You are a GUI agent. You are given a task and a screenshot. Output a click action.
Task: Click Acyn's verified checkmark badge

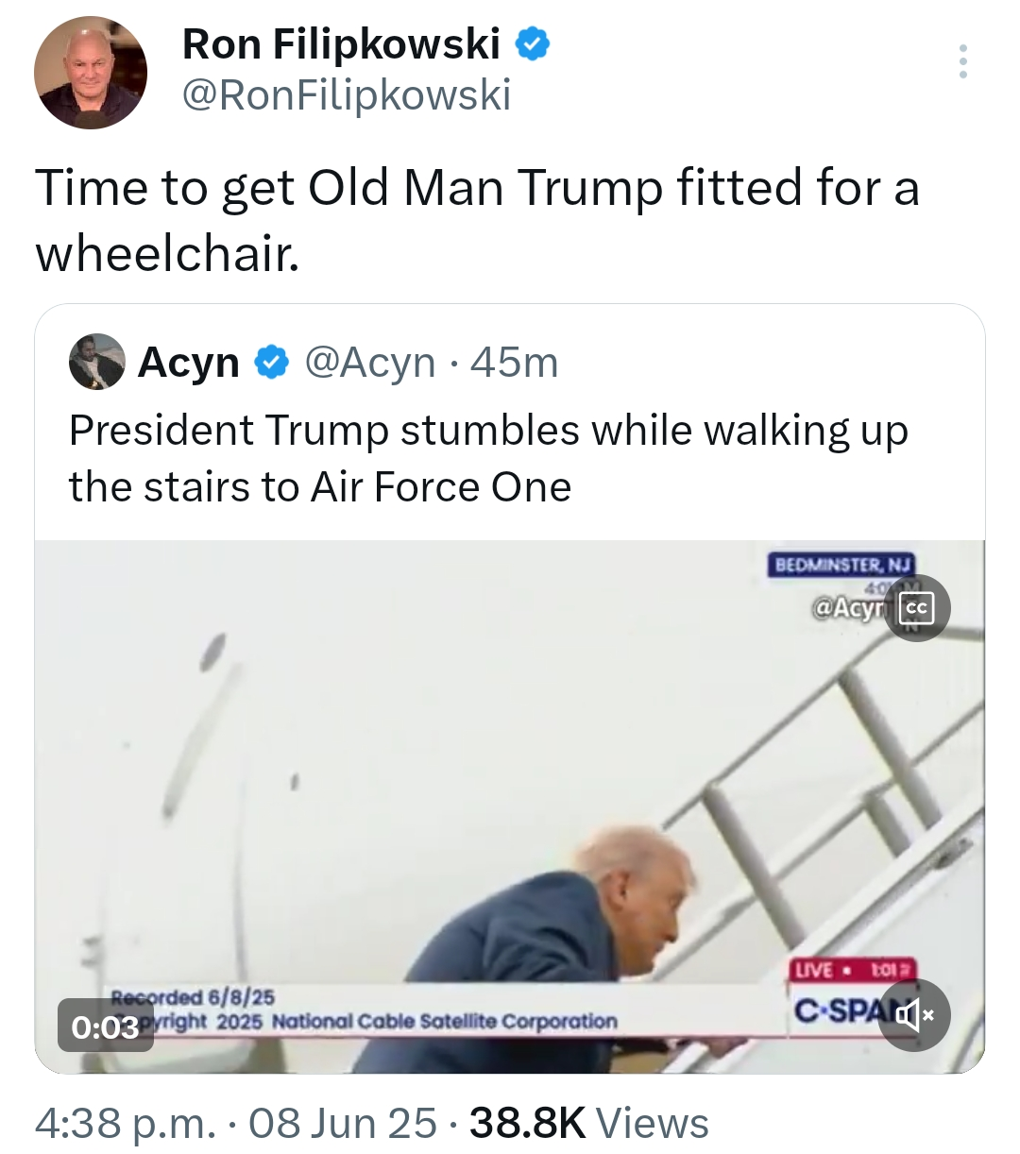(x=273, y=362)
